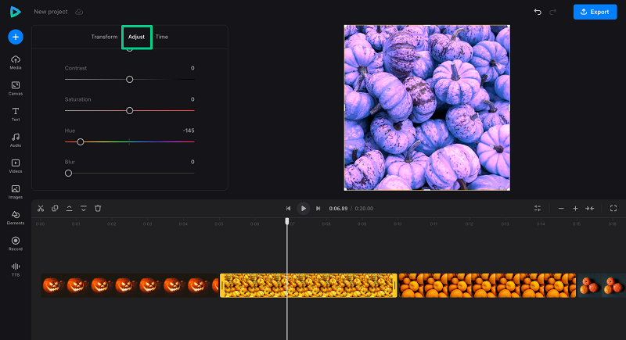This screenshot has height=340, width=626.
Task: Open the Audio library
Action: coord(16,138)
